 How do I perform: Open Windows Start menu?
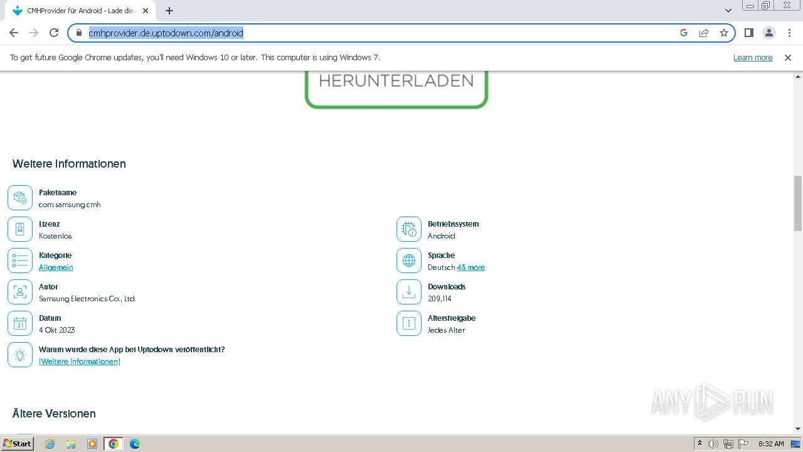(17, 444)
